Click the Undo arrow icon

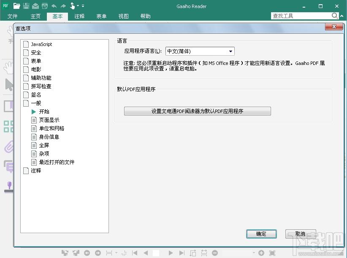[x=54, y=6]
